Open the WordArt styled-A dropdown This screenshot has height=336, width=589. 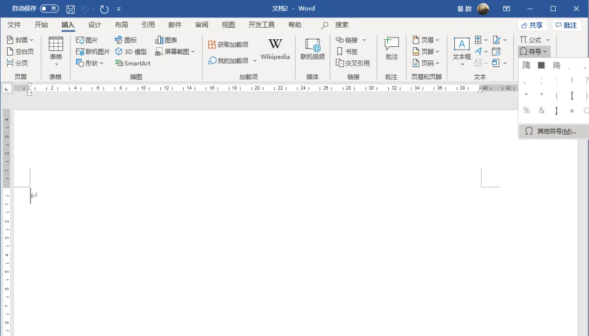486,51
